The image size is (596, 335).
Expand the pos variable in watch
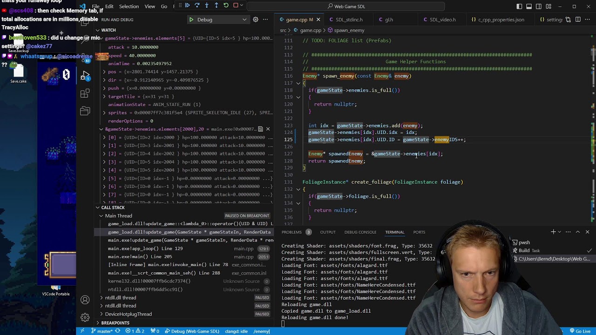point(104,72)
